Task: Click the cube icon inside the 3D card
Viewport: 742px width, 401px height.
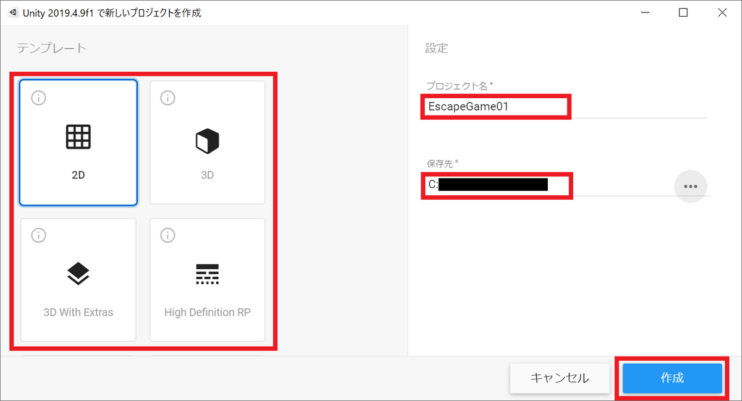Action: coord(208,140)
